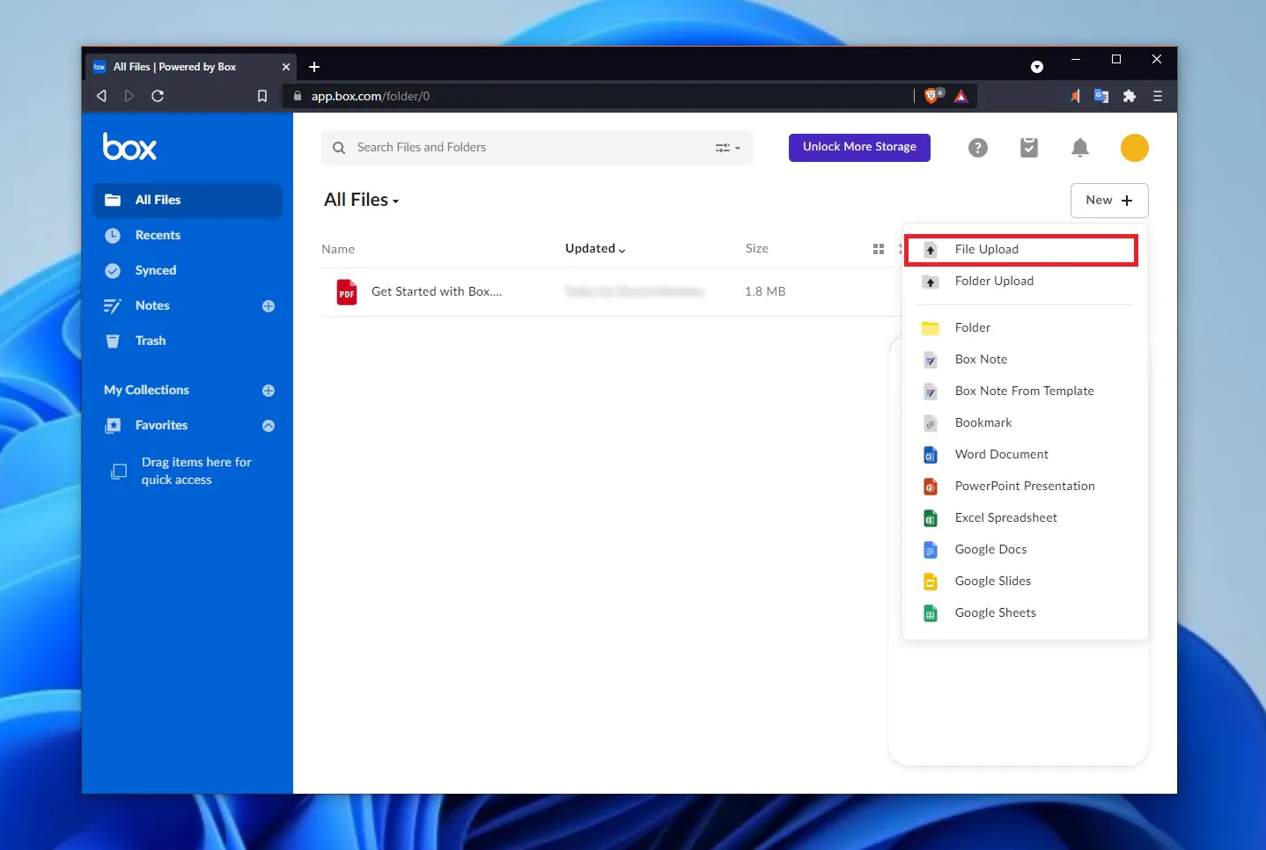
Task: Click the PDF icon of Get Started file
Action: [x=347, y=291]
